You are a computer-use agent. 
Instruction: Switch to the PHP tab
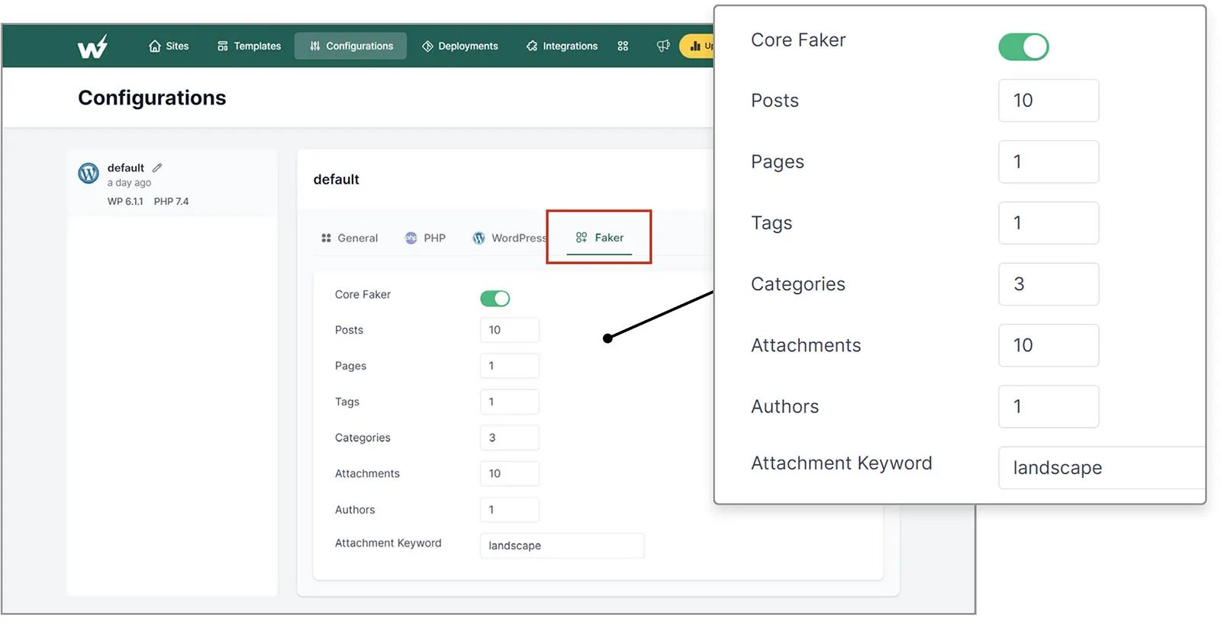[425, 239]
